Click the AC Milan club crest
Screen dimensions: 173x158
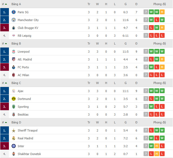pyautogui.click(x=14, y=75)
